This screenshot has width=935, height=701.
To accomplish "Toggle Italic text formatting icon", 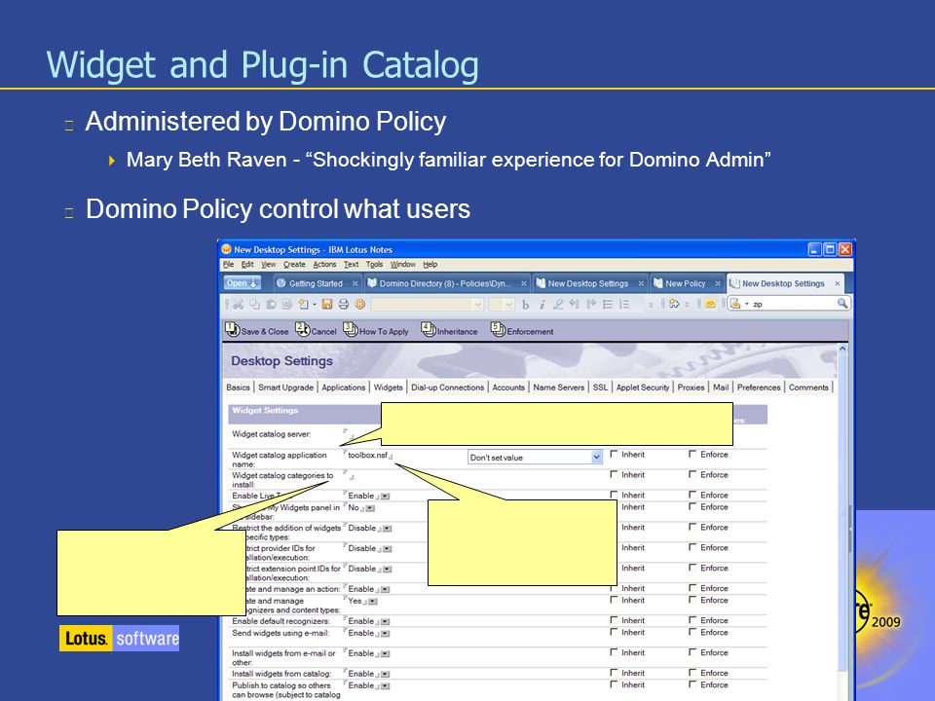I will (x=542, y=305).
